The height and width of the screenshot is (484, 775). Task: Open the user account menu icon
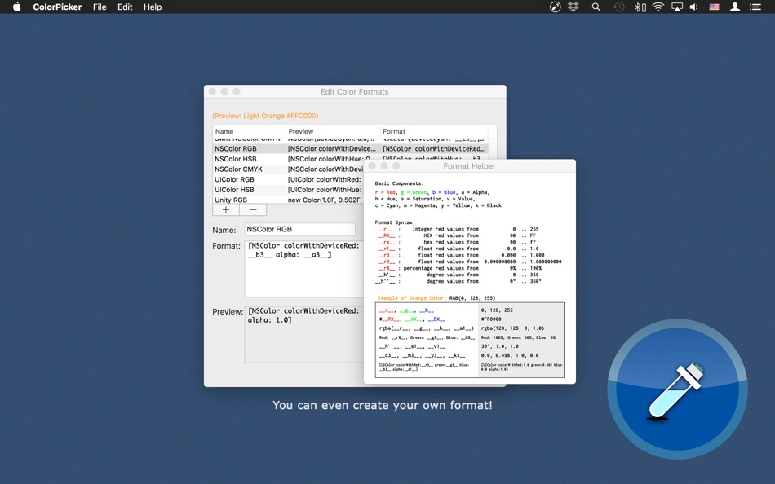pyautogui.click(x=735, y=7)
